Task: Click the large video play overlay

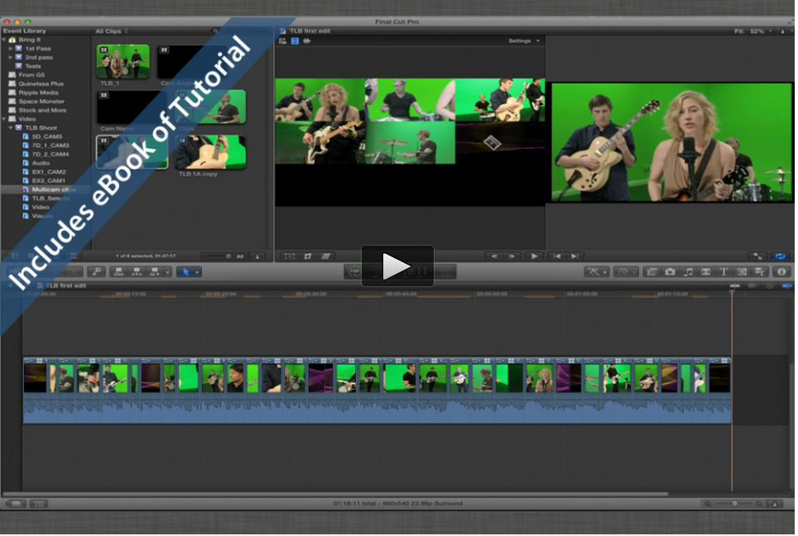Action: [x=397, y=266]
